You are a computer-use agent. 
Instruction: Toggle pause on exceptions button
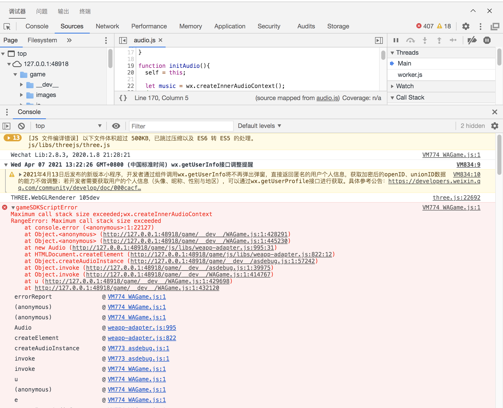487,40
